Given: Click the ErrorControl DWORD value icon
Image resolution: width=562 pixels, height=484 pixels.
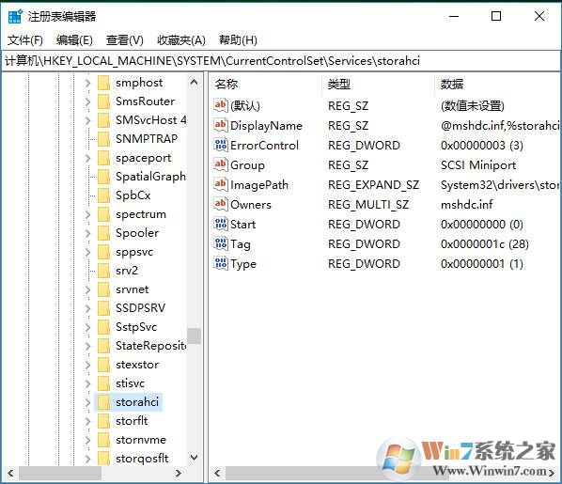Looking at the screenshot, I should click(221, 145).
